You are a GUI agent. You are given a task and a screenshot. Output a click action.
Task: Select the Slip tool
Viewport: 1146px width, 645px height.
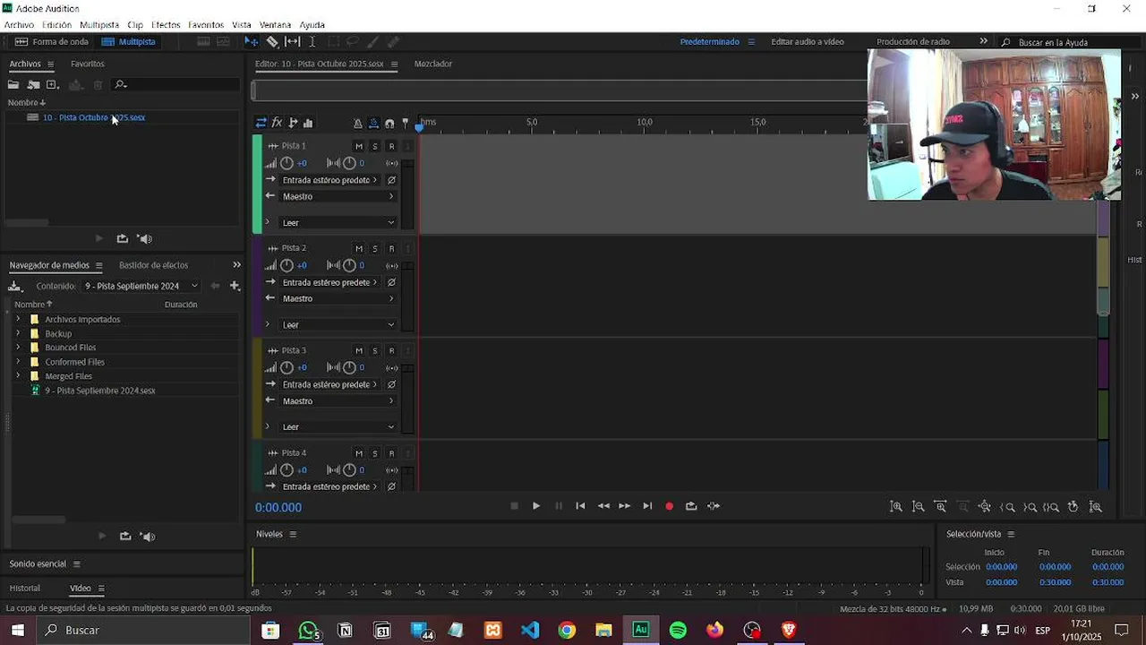[x=293, y=41]
